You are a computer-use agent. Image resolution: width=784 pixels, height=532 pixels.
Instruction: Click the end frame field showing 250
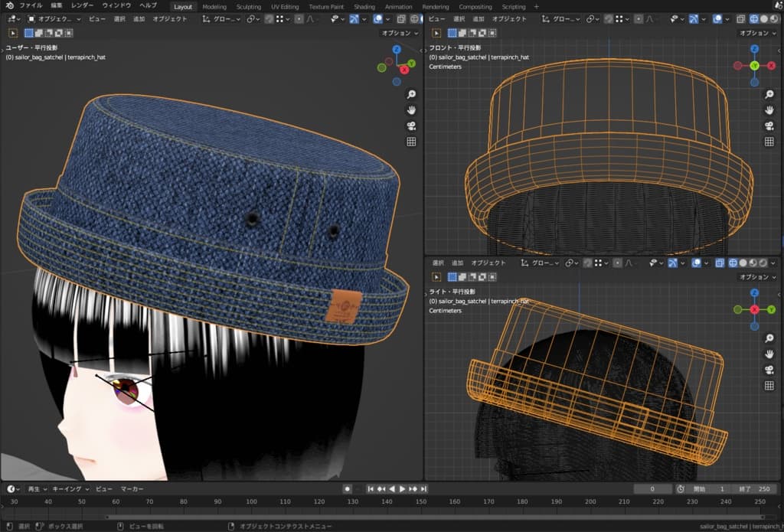756,488
